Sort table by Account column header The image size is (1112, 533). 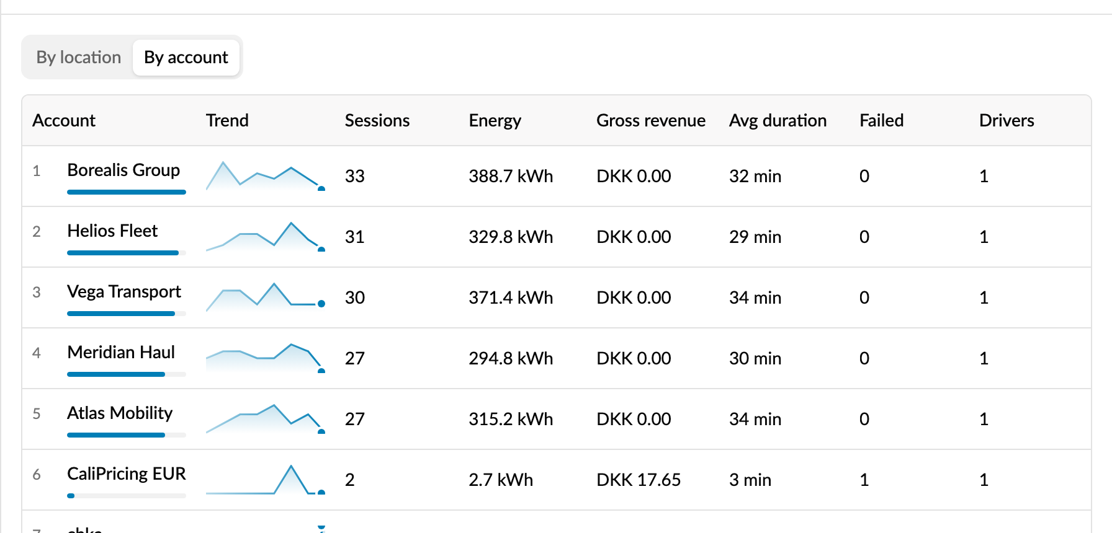(64, 120)
